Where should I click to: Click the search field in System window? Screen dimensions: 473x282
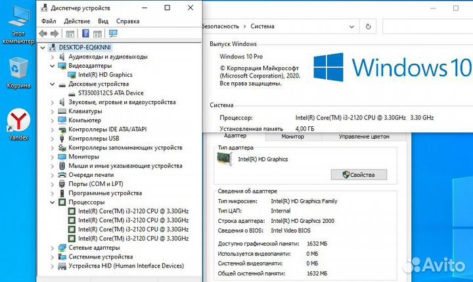(x=428, y=26)
